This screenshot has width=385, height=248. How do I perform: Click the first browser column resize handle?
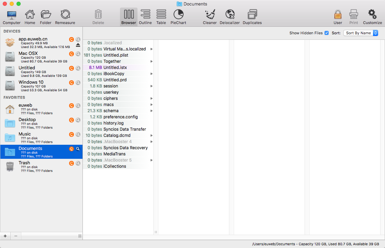tap(156, 232)
